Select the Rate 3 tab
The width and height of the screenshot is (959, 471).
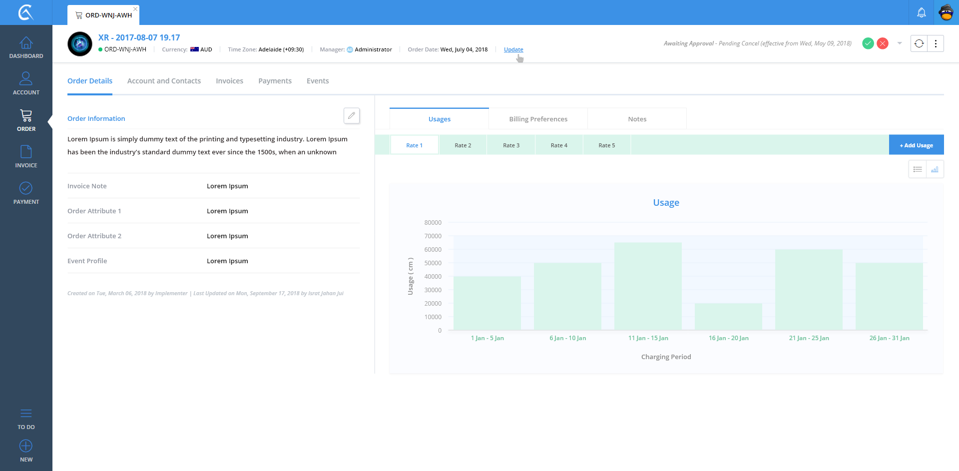coord(511,145)
